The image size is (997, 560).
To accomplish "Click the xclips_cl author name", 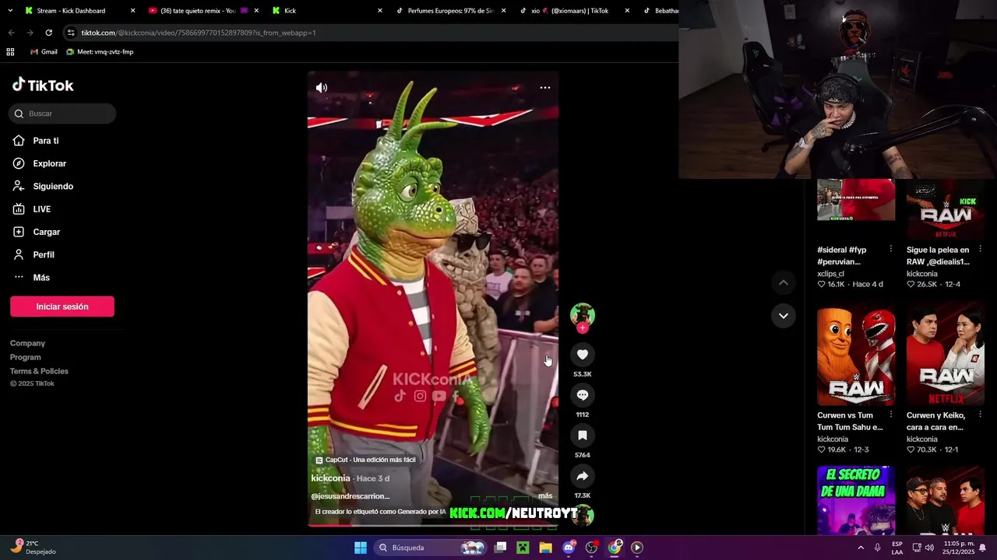I will tap(830, 274).
